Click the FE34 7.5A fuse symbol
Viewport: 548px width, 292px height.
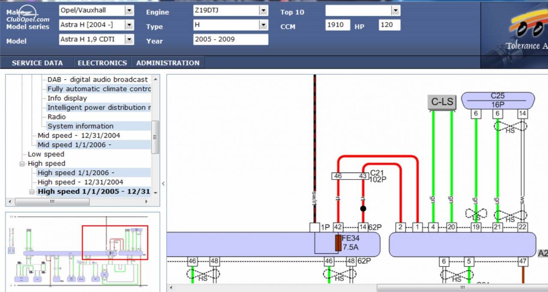[338, 243]
